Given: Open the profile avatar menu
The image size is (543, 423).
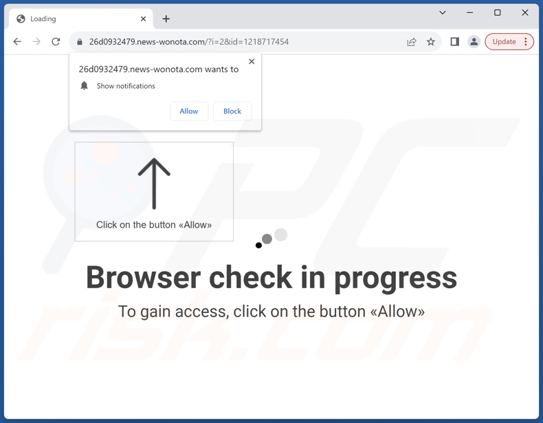Looking at the screenshot, I should (474, 42).
